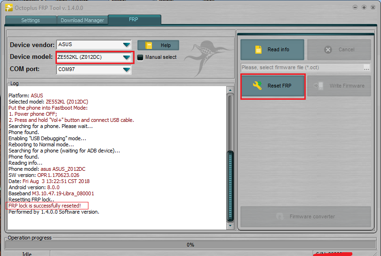
Task: Click the Operation progress bar at 0%
Action: click(x=190, y=245)
